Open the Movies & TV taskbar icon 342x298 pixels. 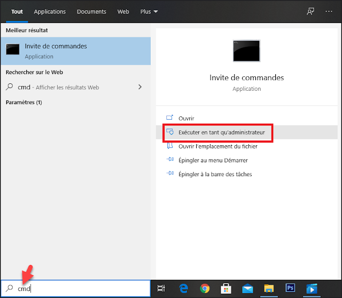[312, 288]
